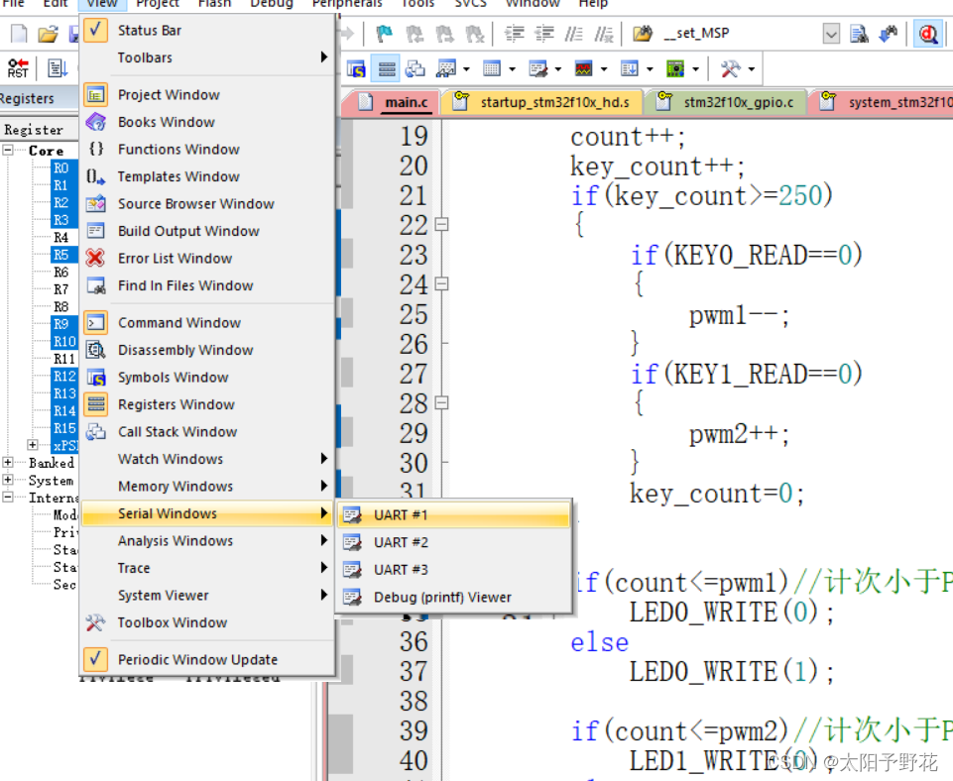Open the System Viewer submenu

(x=207, y=595)
